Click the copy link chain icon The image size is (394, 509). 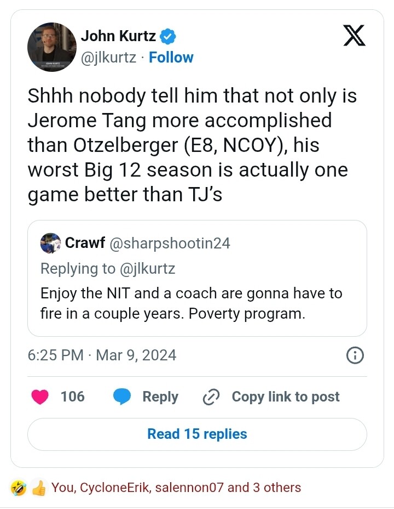[x=211, y=397]
